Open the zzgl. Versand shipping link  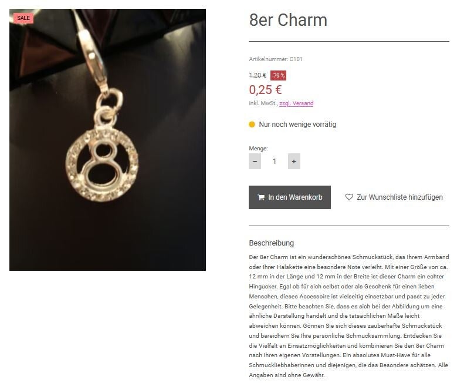tap(296, 103)
